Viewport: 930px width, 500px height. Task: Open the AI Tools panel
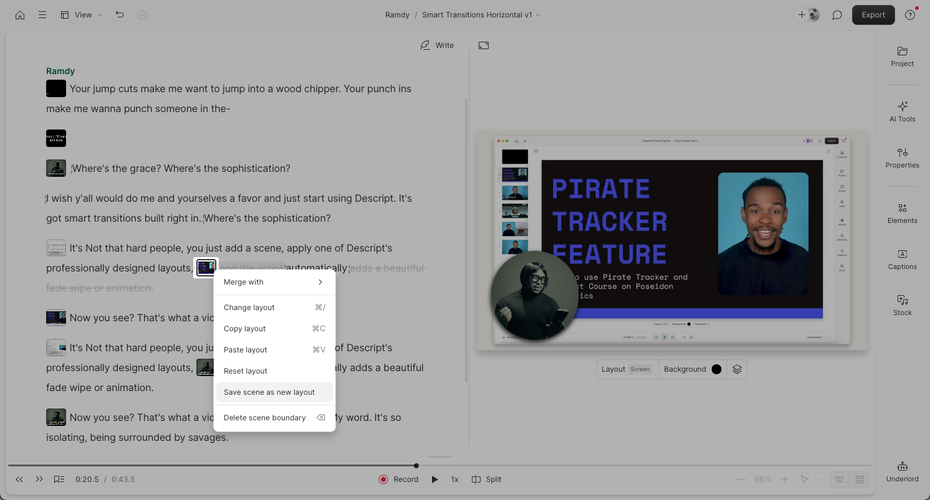[902, 112]
